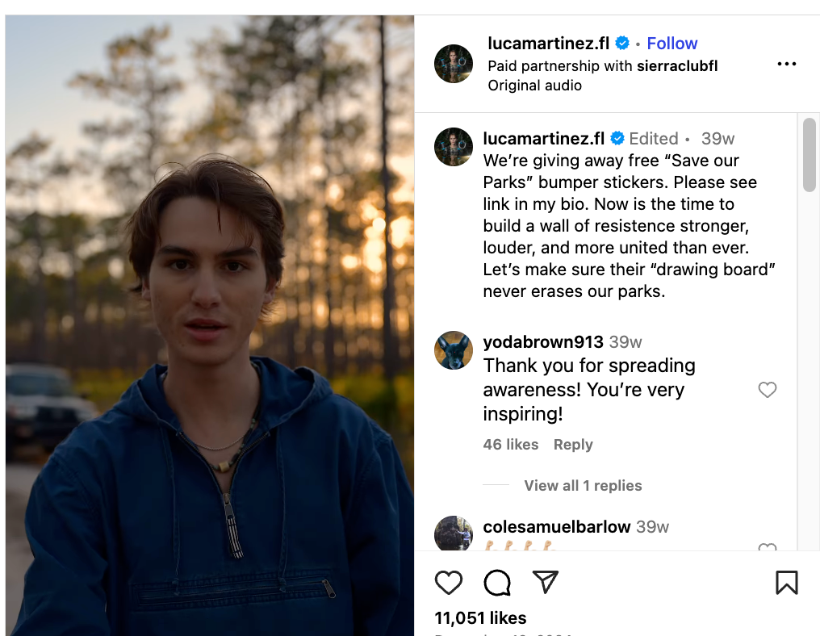Screen dimensions: 820x636
Task: Click colesamuelbarlow's avatar
Action: pyautogui.click(x=454, y=533)
